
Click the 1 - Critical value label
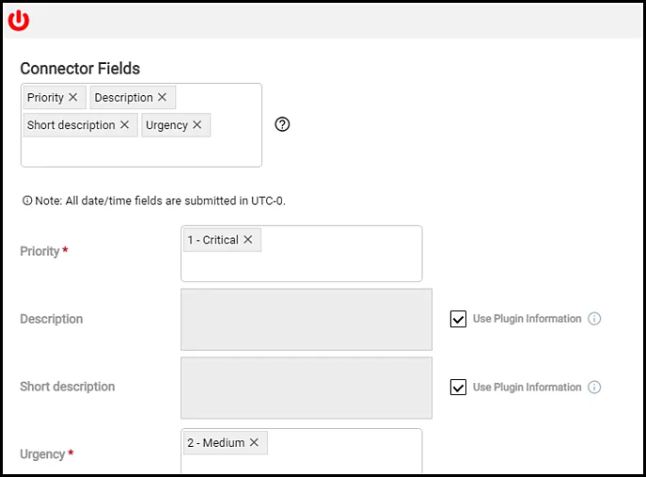(x=213, y=240)
